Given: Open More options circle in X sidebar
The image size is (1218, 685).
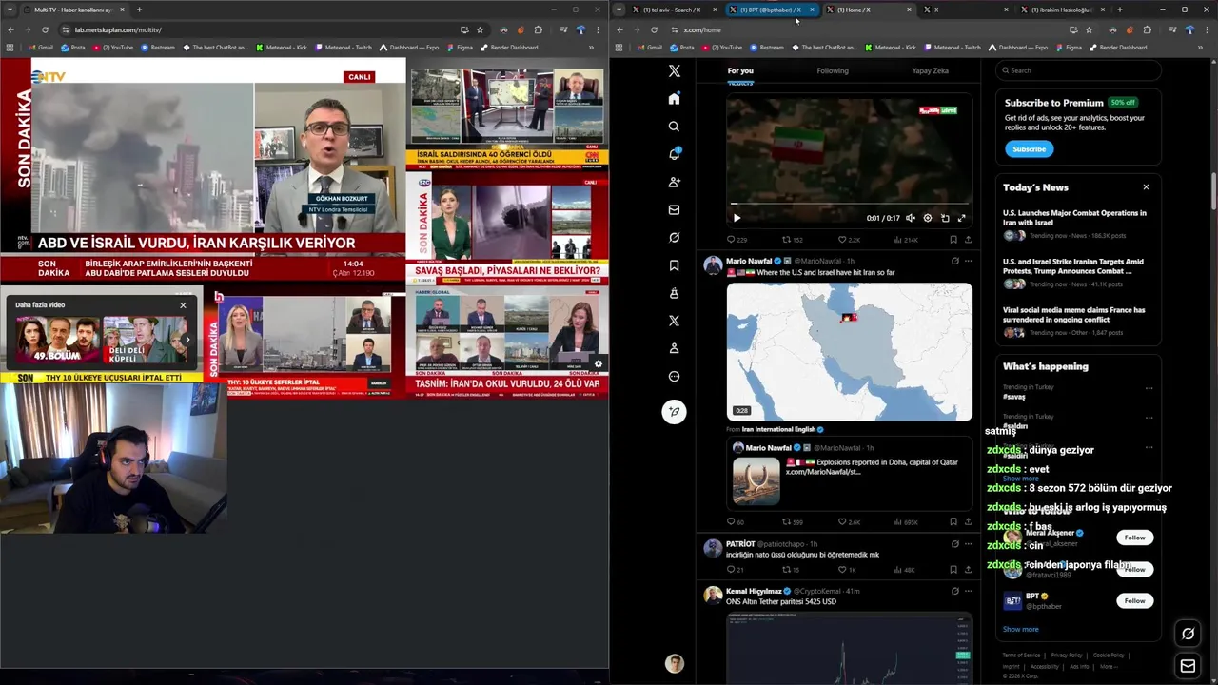Looking at the screenshot, I should [x=674, y=376].
